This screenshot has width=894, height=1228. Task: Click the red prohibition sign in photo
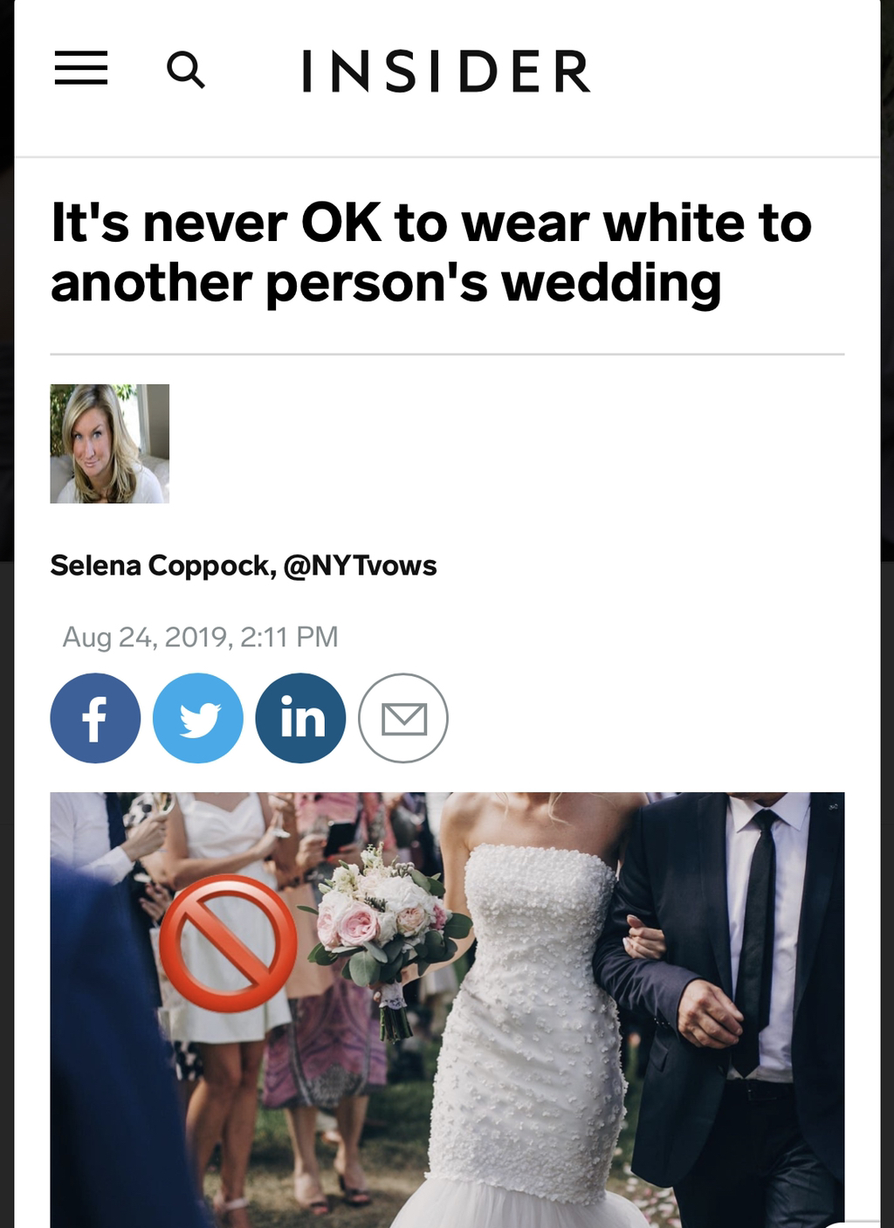pos(227,943)
